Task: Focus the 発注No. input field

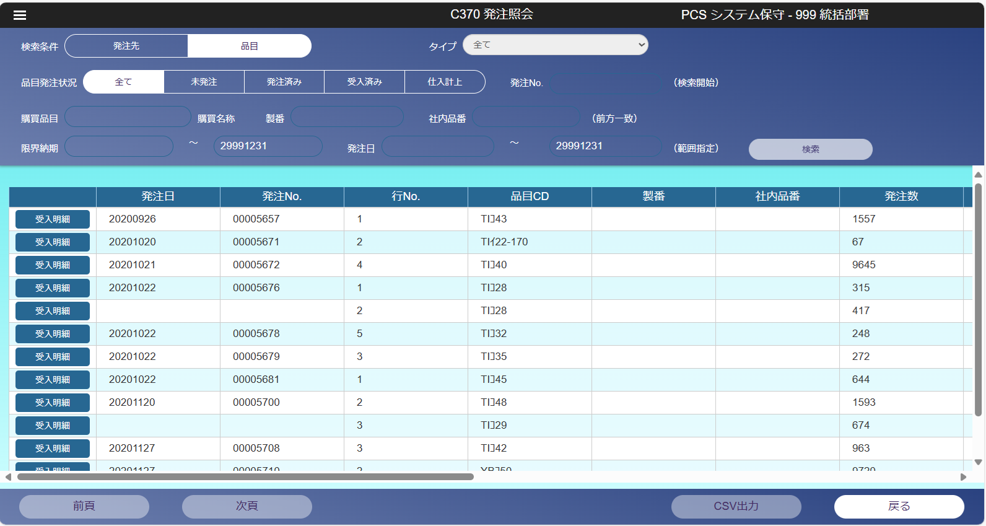Action: point(607,82)
